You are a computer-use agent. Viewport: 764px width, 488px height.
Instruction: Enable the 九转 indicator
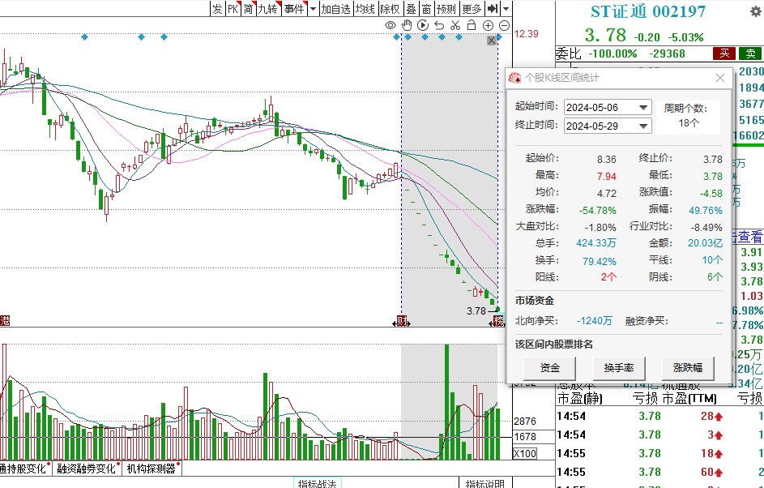(268, 9)
